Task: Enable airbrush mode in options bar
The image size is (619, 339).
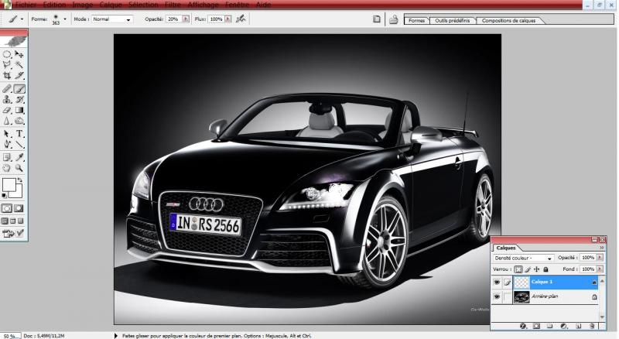Action: (x=241, y=19)
